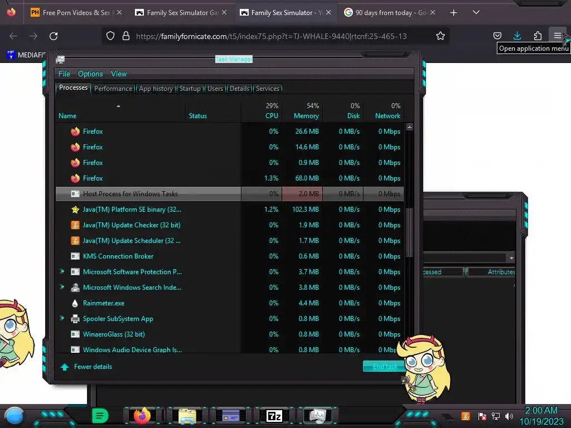This screenshot has height=428, width=571.
Task: Open the dropdown arrow in the background window
Action: click(x=511, y=258)
